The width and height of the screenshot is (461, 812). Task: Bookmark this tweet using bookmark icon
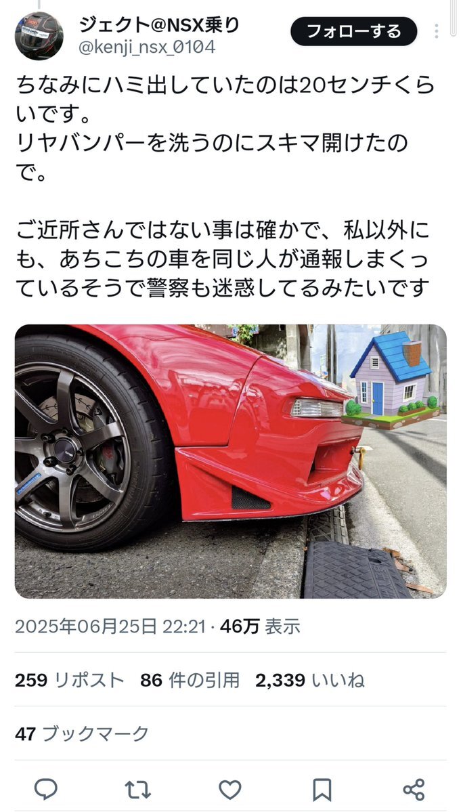pos(322,790)
